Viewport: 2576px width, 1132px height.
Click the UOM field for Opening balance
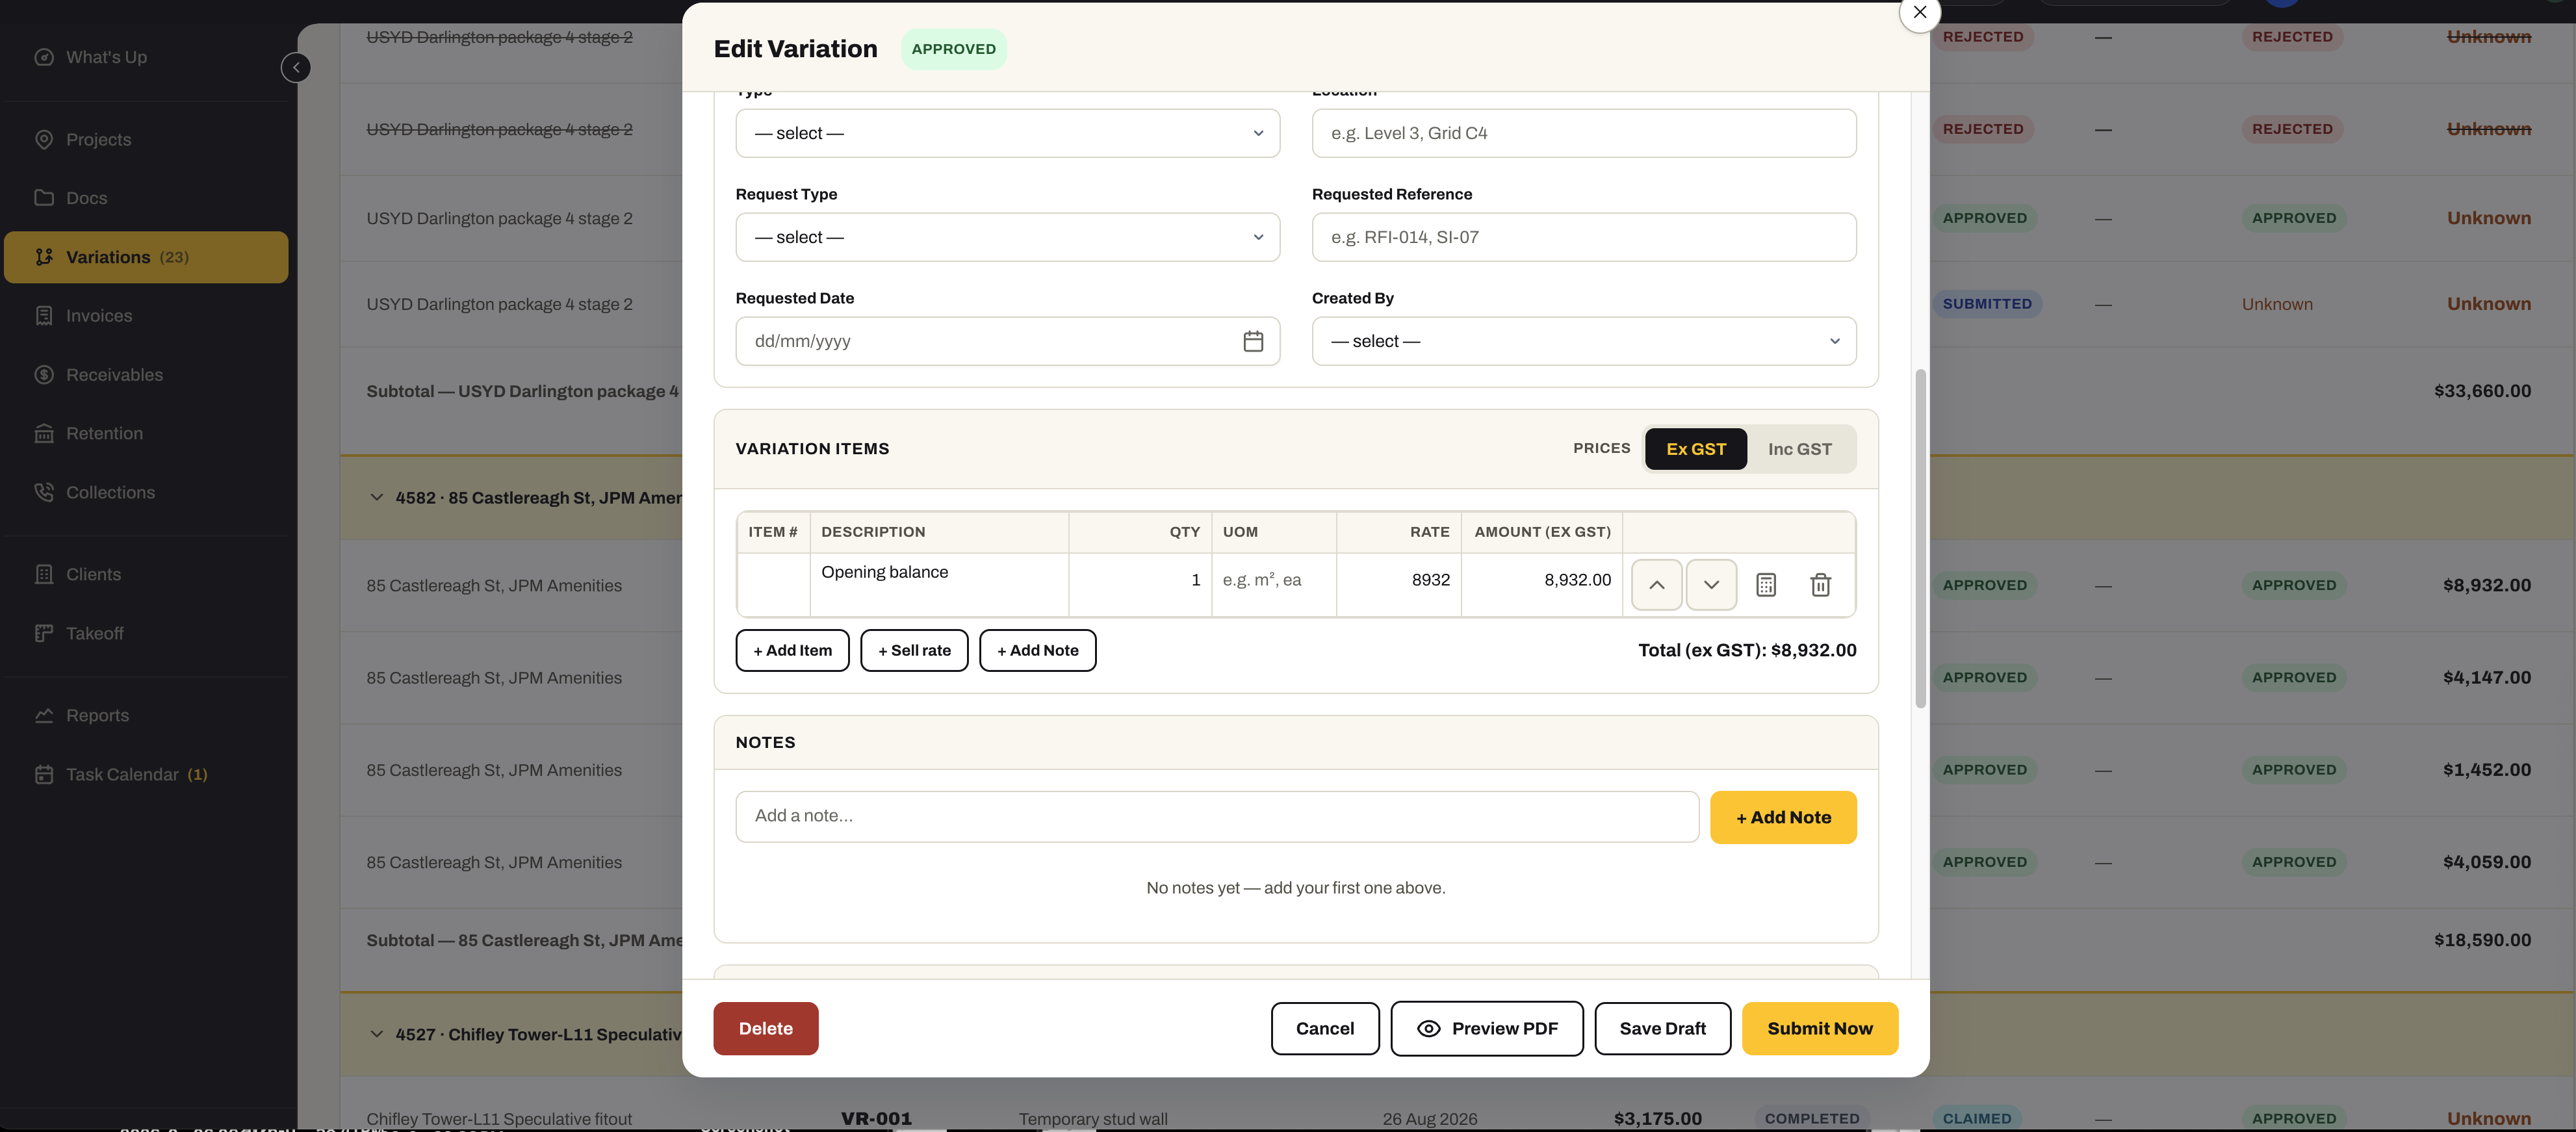[x=1274, y=580]
